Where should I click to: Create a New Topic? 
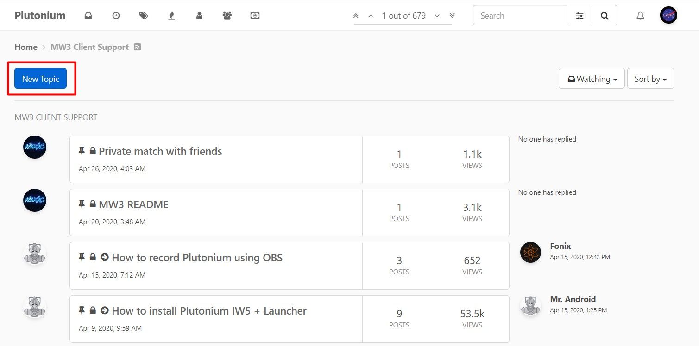click(41, 79)
